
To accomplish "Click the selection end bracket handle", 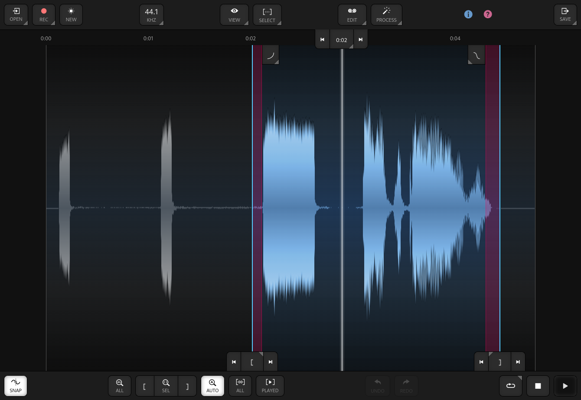I will [500, 362].
